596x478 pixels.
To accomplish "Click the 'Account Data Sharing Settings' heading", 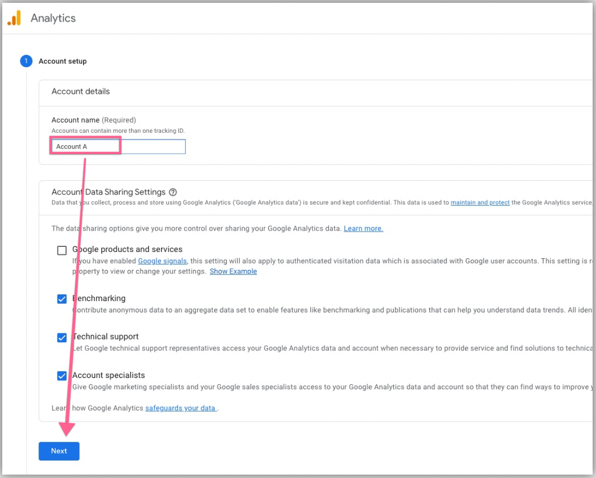I will (x=108, y=192).
